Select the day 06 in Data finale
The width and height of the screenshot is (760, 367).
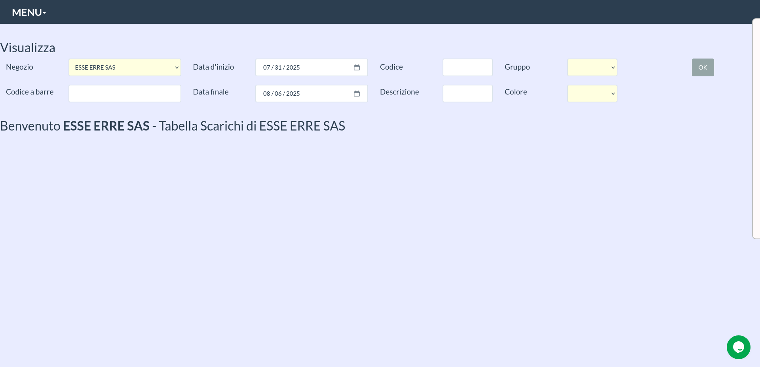(278, 94)
